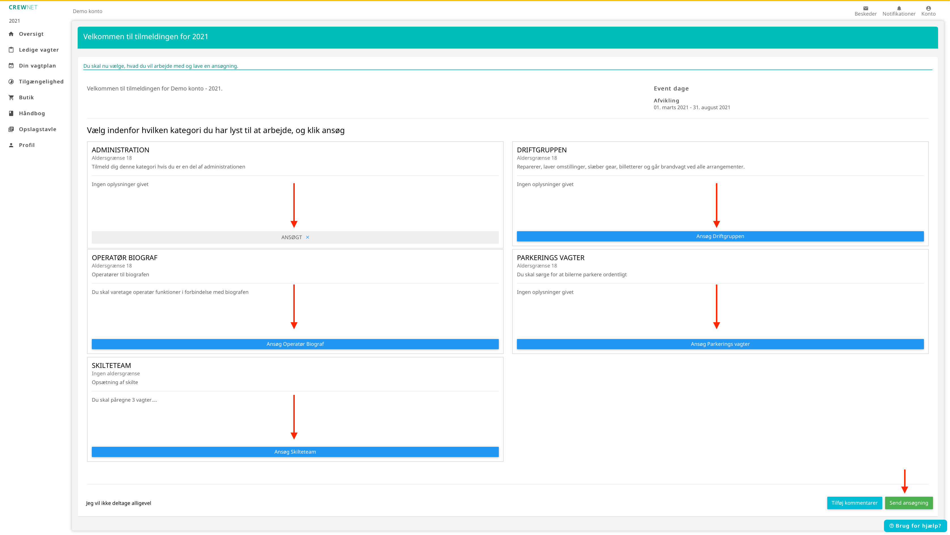Viewport: 950px width, 535px height.
Task: Open Profil menu item
Action: click(x=27, y=145)
